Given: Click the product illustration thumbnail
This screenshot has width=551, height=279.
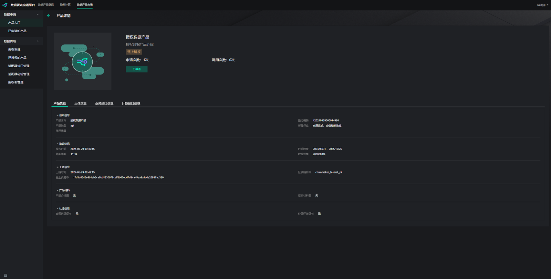Looking at the screenshot, I should click(83, 61).
